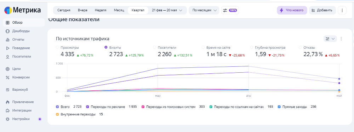This screenshot has height=132, width=354.
Task: Open Конверсии via the percent icon
Action: [7, 78]
